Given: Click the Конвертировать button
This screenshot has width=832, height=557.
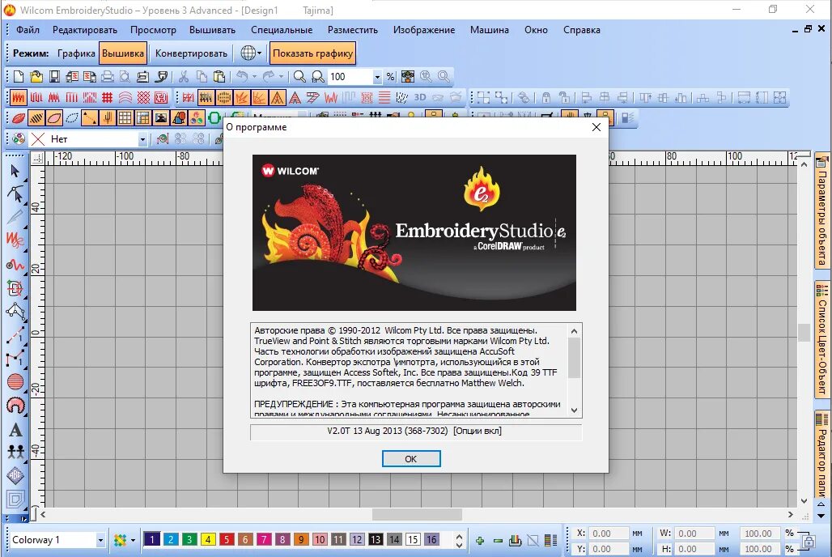Looking at the screenshot, I should click(x=191, y=53).
